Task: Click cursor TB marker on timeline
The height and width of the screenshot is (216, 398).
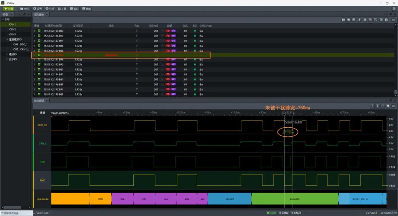Action: click(292, 113)
